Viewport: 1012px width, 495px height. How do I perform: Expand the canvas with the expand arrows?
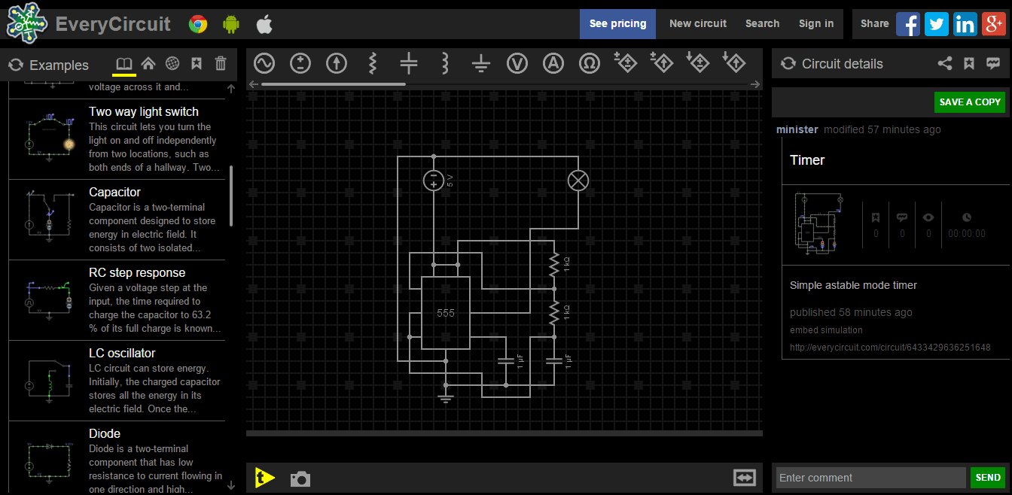tap(744, 477)
